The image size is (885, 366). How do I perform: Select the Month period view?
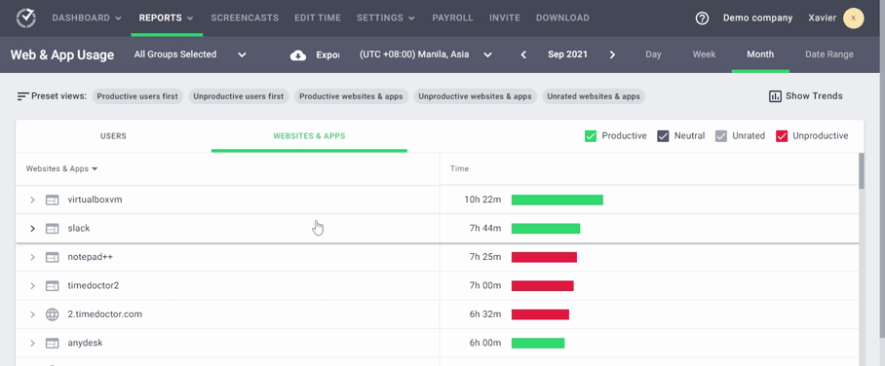tap(760, 55)
